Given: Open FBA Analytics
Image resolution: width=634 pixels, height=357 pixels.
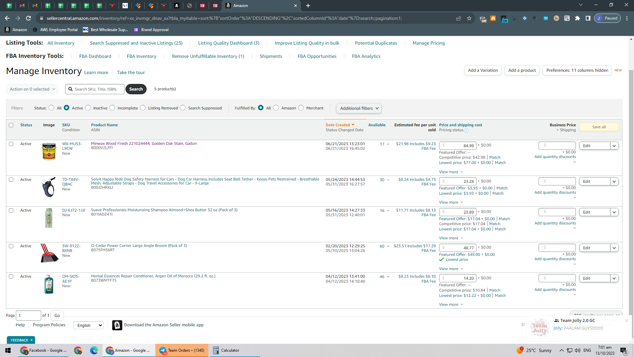Looking at the screenshot, I should click(366, 57).
